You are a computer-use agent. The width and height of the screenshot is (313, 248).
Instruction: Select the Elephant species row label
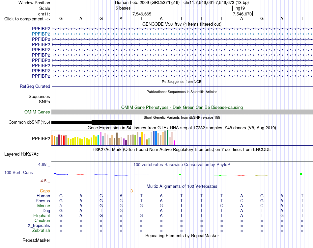(x=42, y=216)
